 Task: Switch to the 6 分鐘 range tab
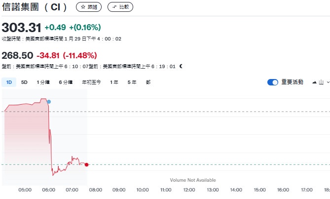[x=66, y=82]
